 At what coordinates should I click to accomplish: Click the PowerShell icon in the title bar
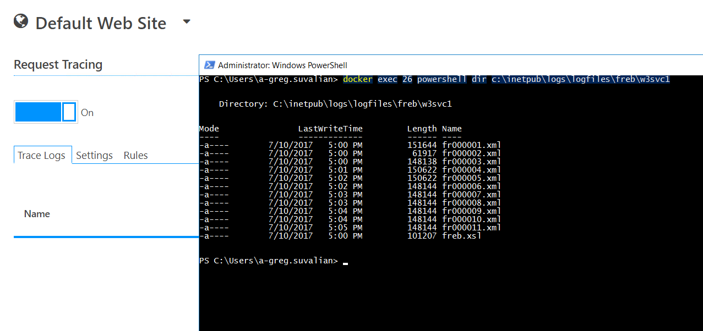210,65
